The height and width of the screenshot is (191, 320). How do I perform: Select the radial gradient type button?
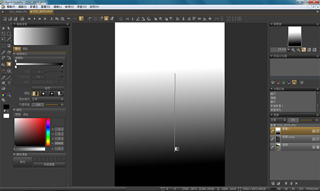(x=43, y=93)
